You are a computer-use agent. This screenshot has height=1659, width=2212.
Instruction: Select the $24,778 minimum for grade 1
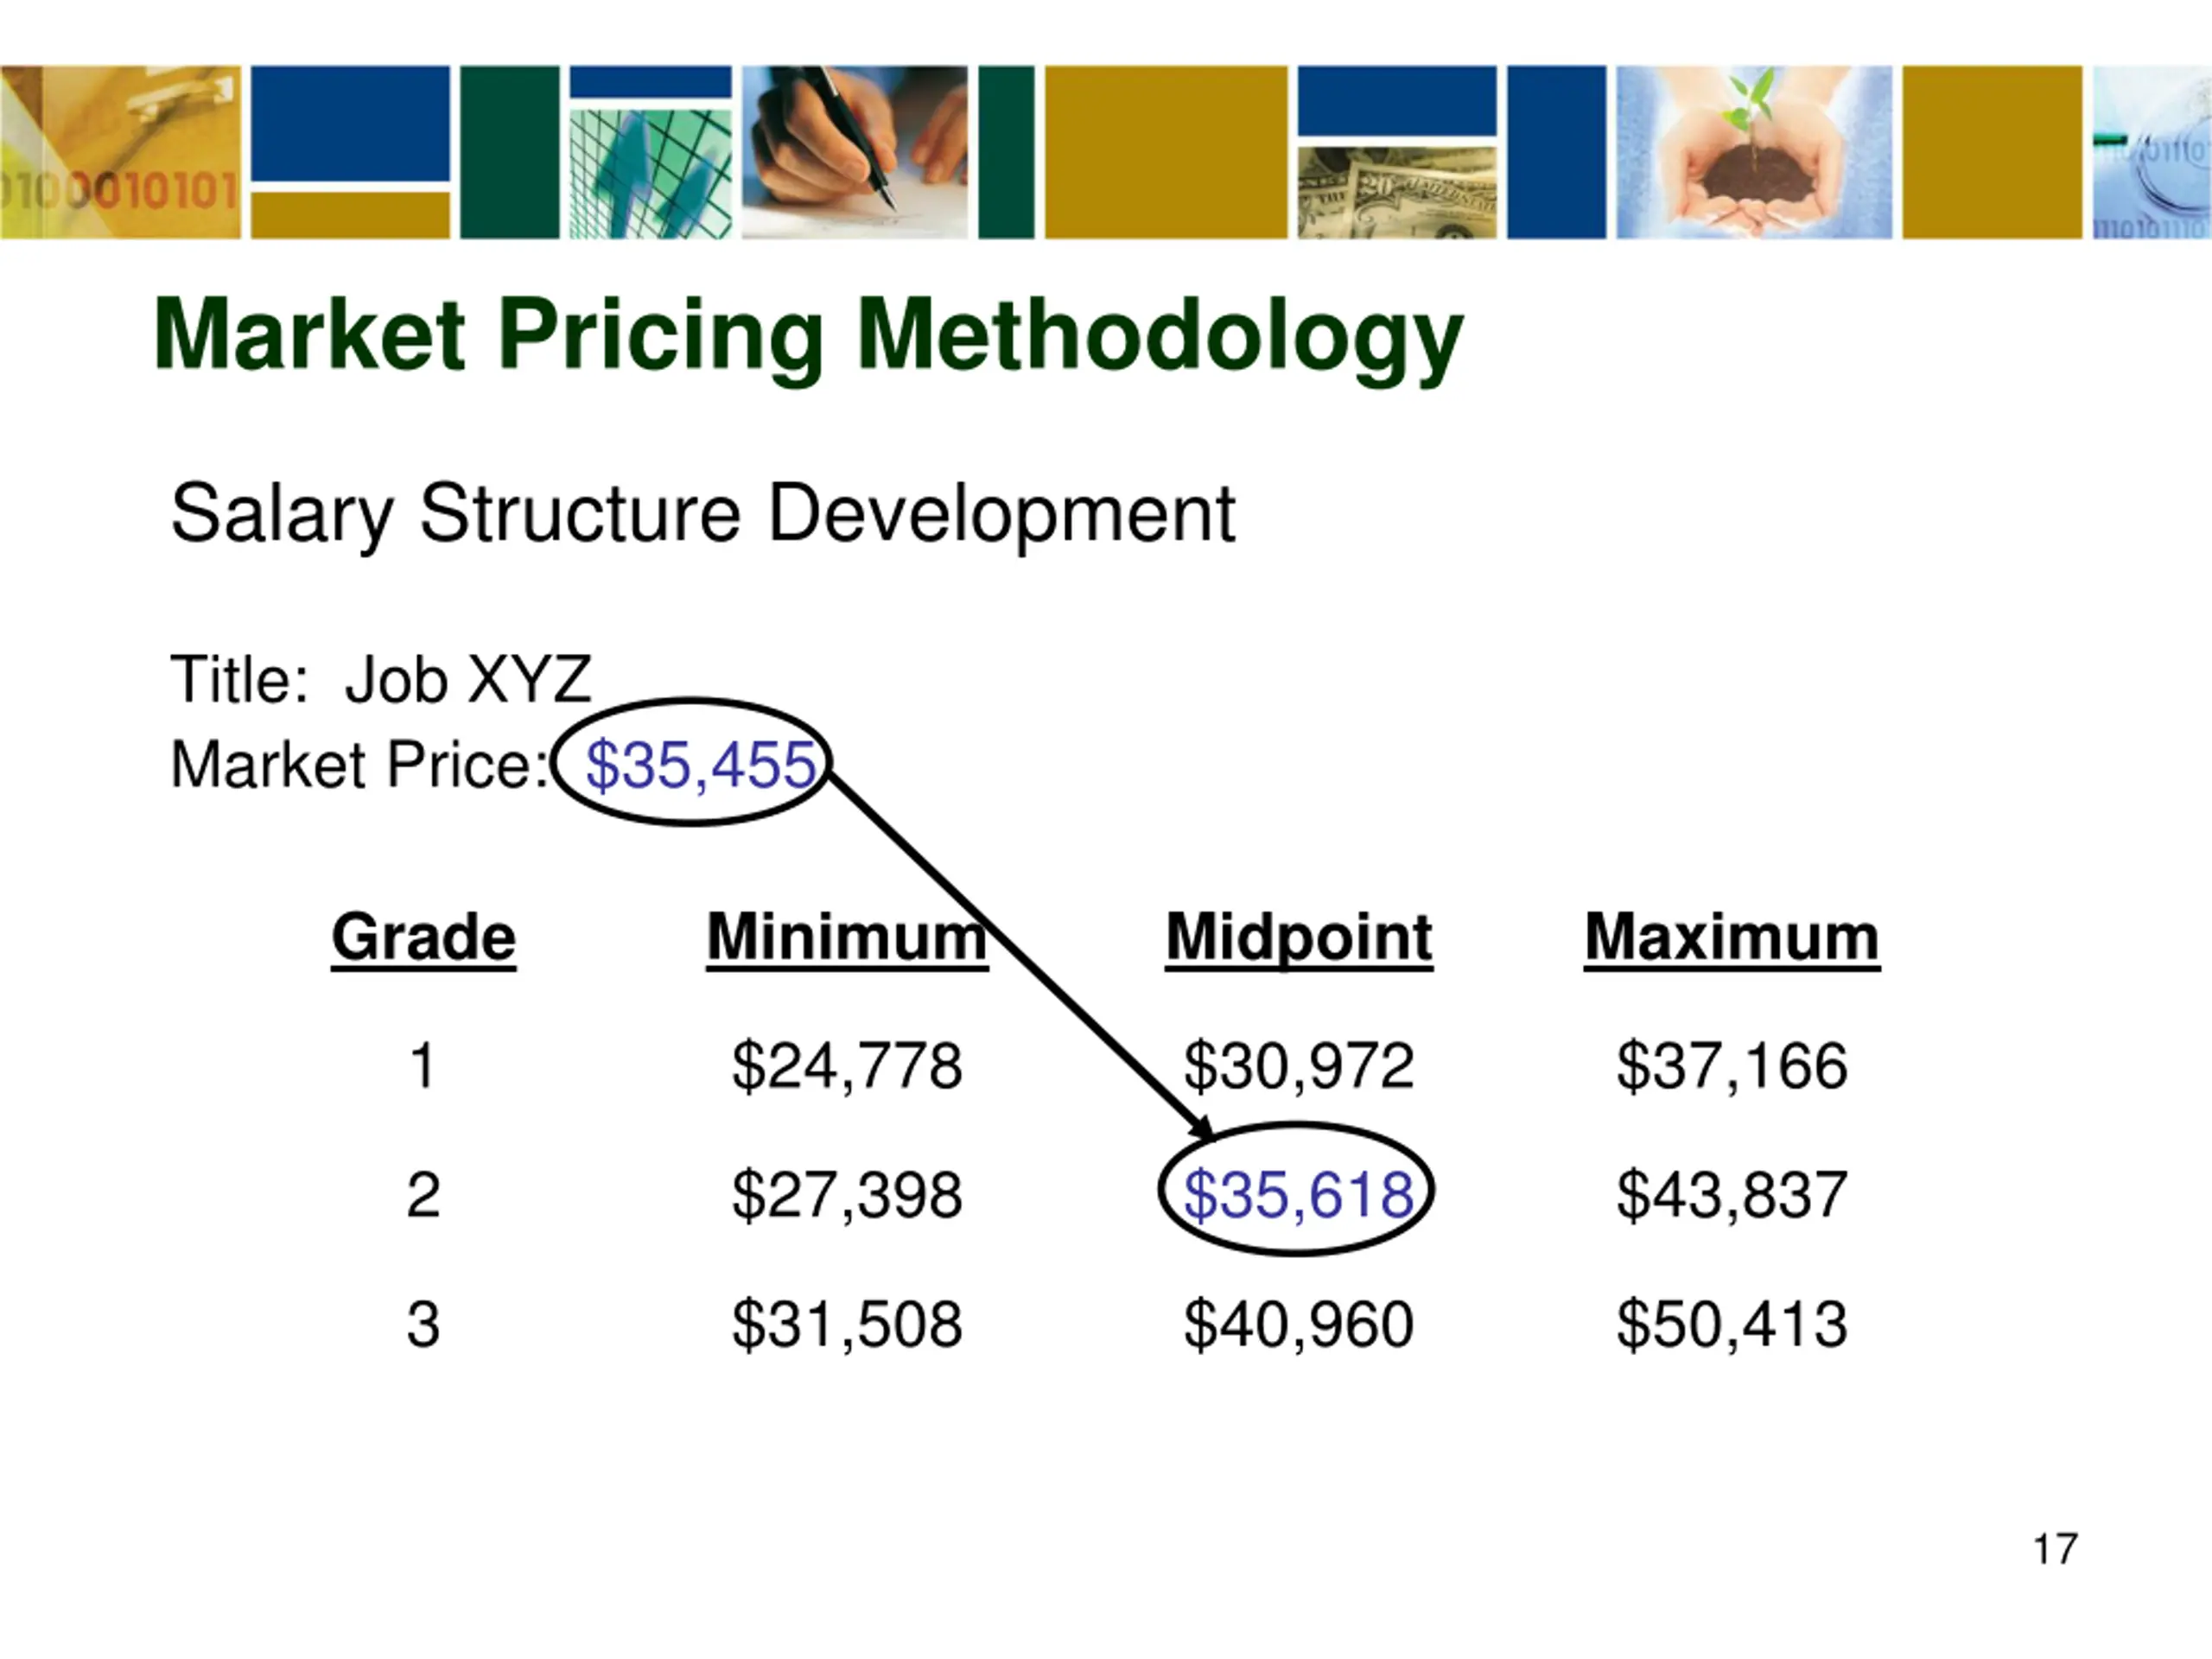tap(847, 1066)
